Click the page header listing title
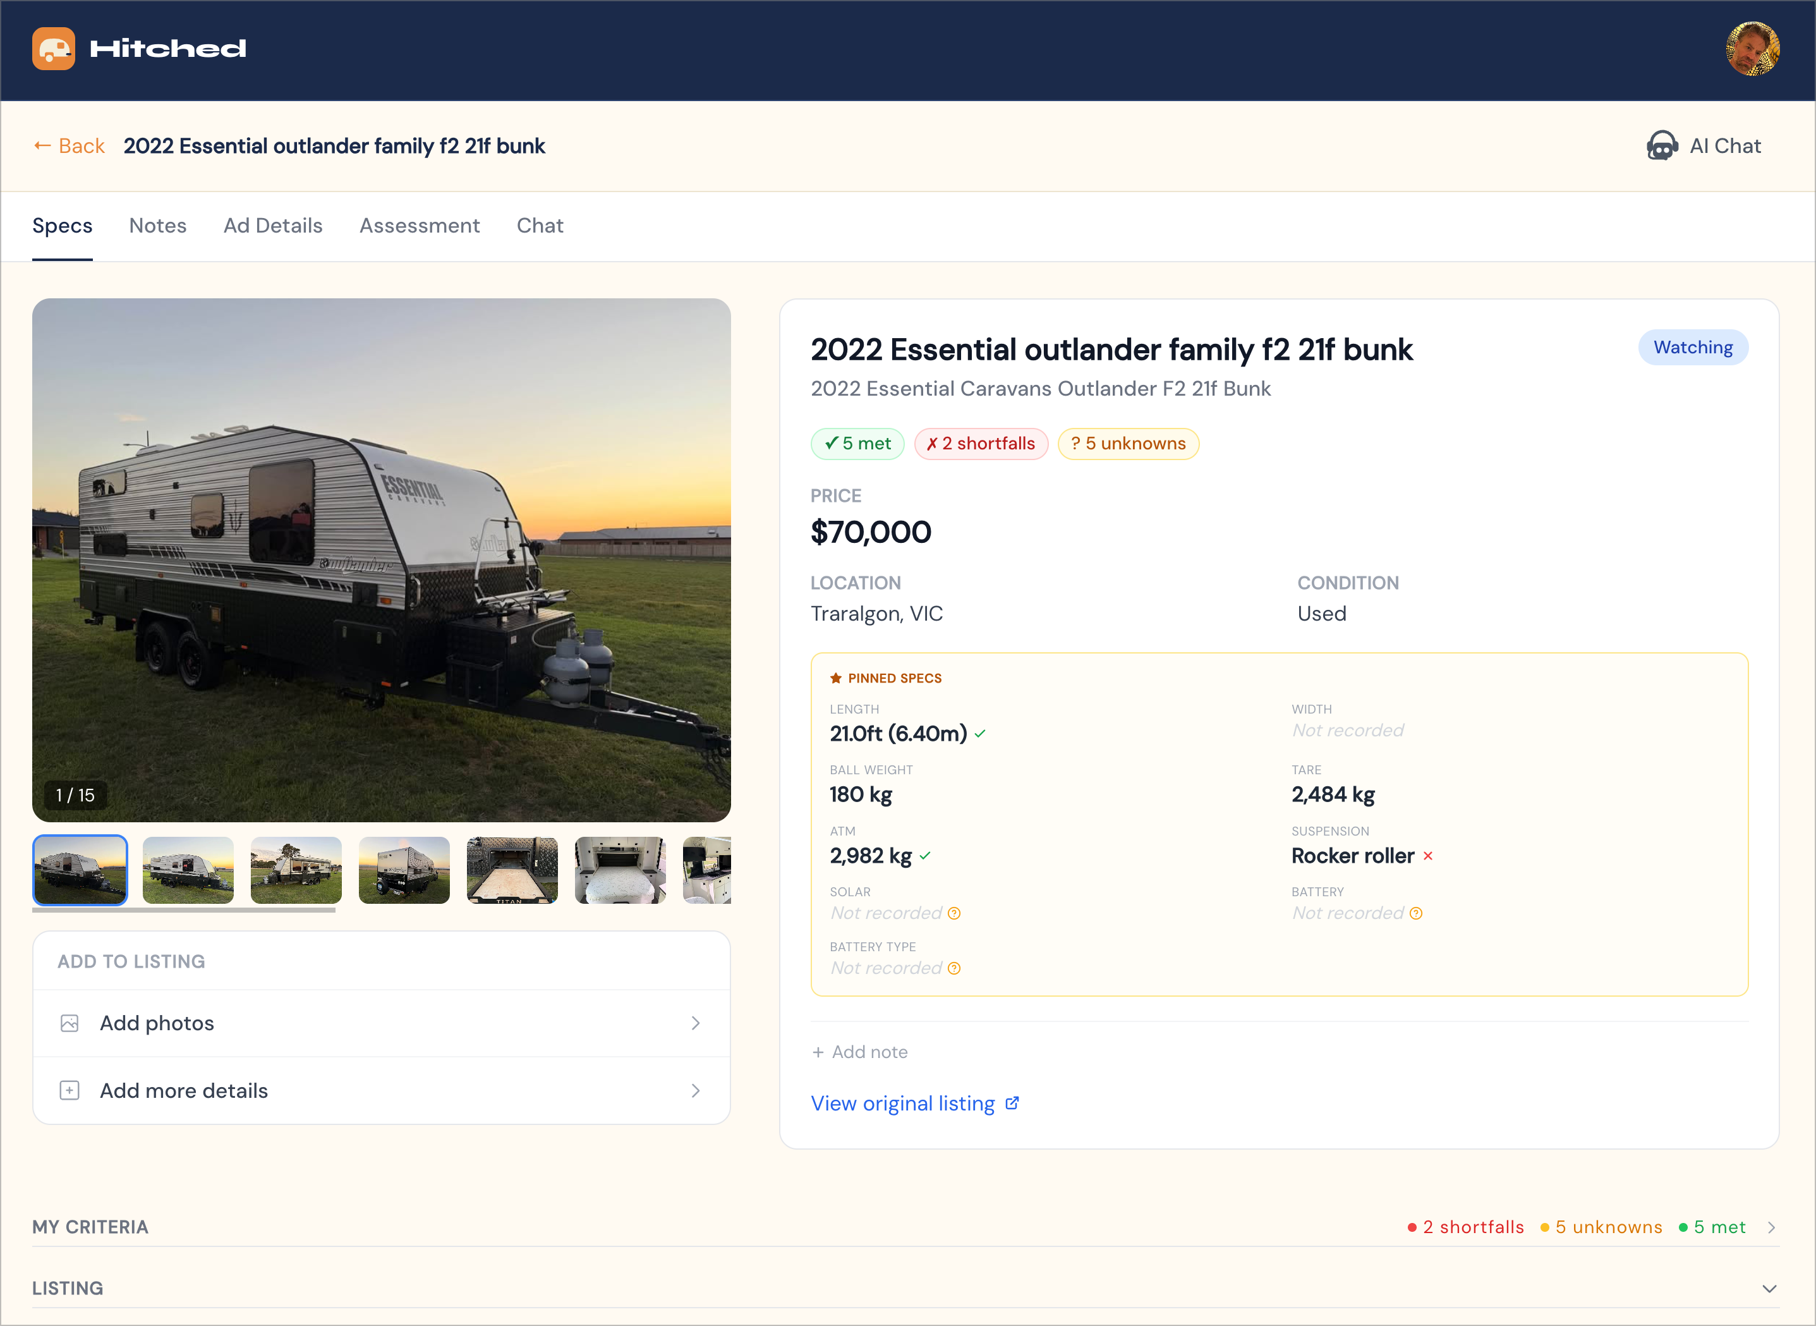Image resolution: width=1816 pixels, height=1326 pixels. coord(335,146)
